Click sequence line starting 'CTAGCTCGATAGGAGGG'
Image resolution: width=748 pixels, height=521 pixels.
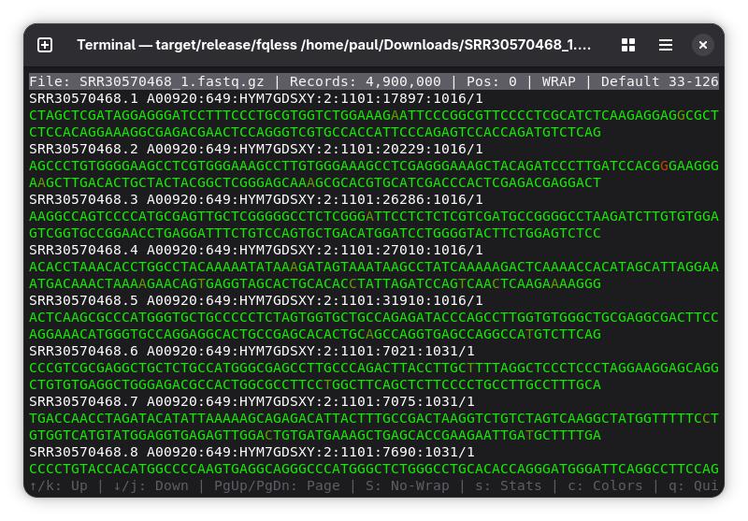point(373,115)
